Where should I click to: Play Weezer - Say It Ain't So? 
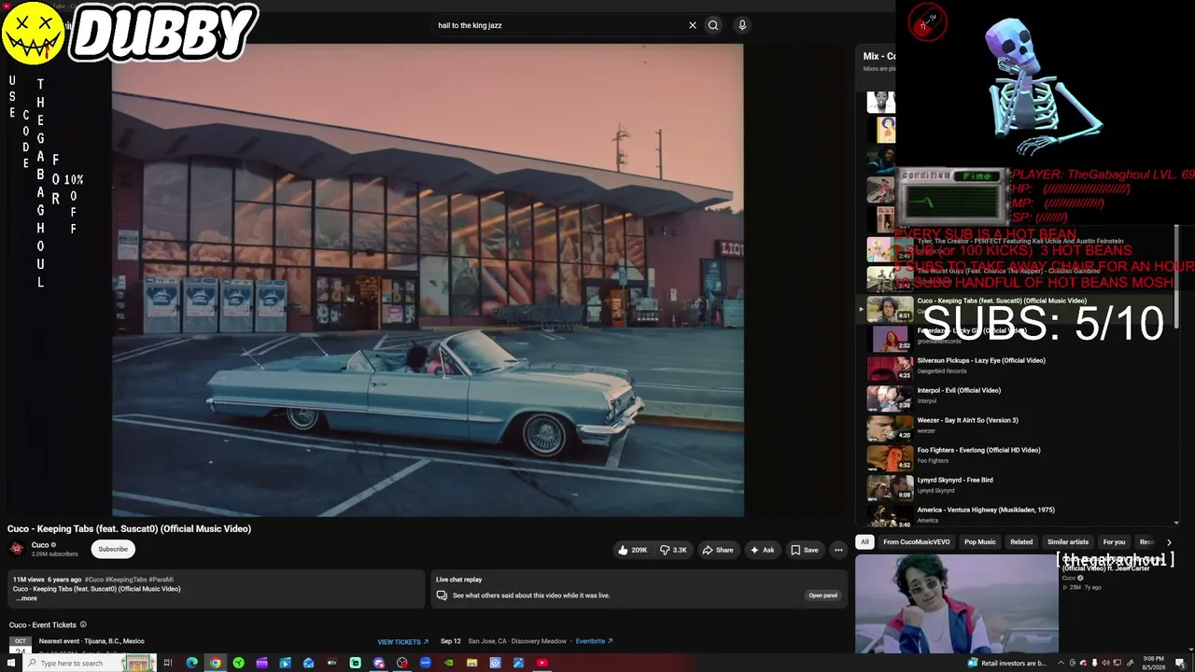point(1018,427)
